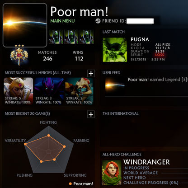Click the Steam logo icon beside Friend ID
This screenshot has width=188, height=188.
click(x=98, y=21)
